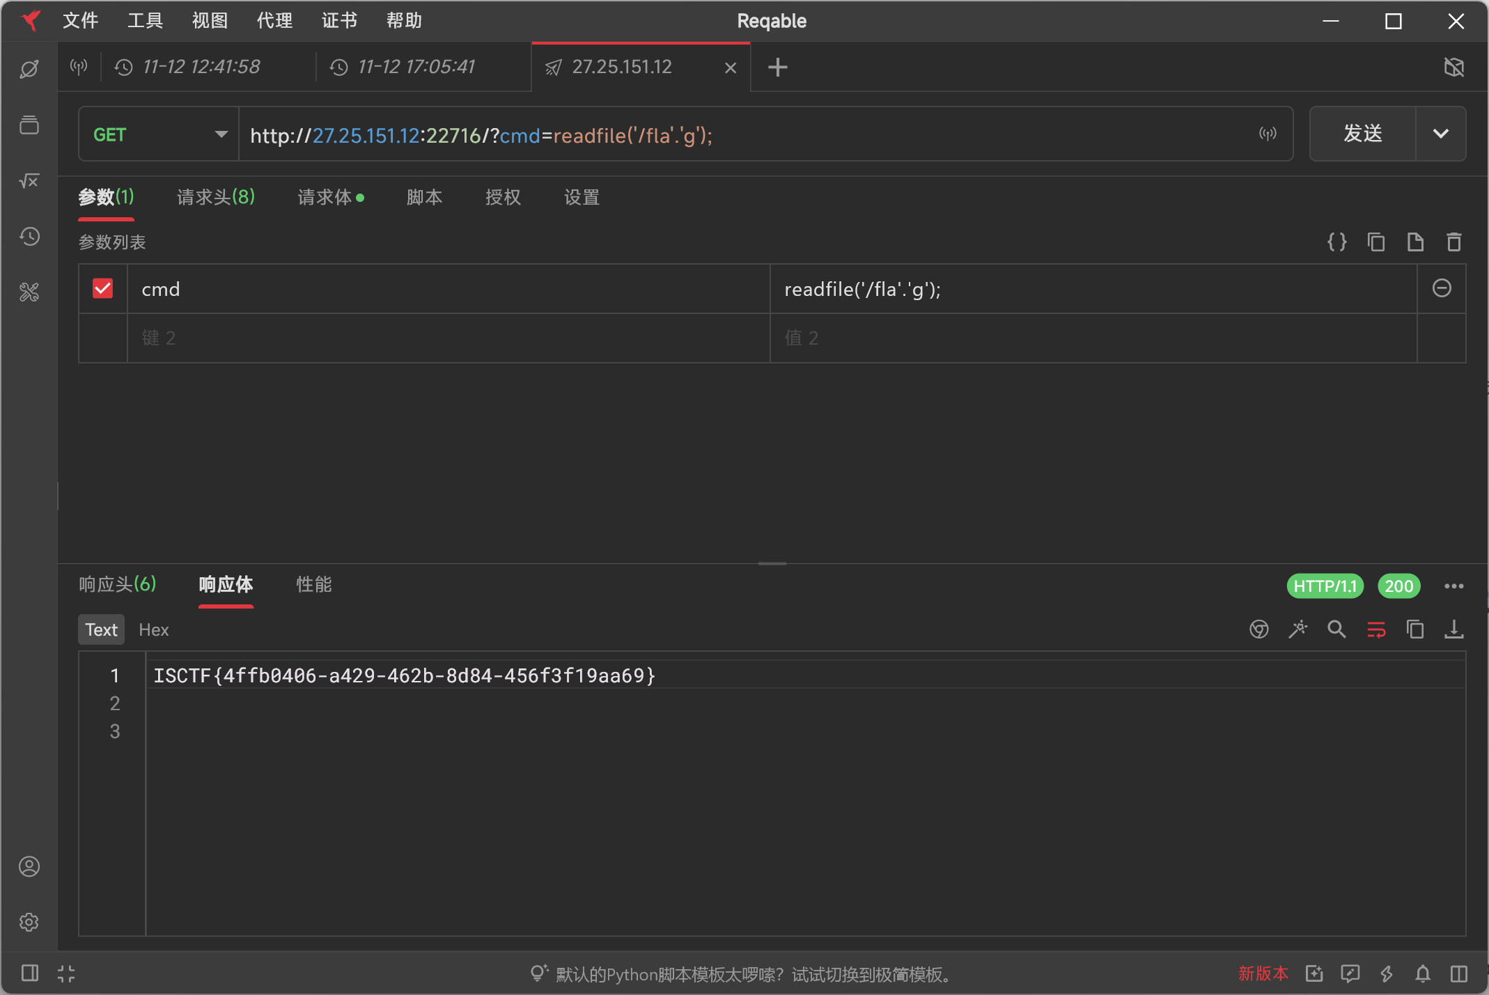The width and height of the screenshot is (1489, 995).
Task: Click the 发送 send button
Action: (1362, 134)
